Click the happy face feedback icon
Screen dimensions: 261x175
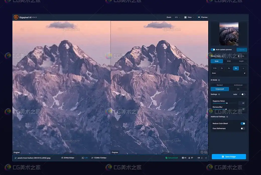(x=202, y=152)
